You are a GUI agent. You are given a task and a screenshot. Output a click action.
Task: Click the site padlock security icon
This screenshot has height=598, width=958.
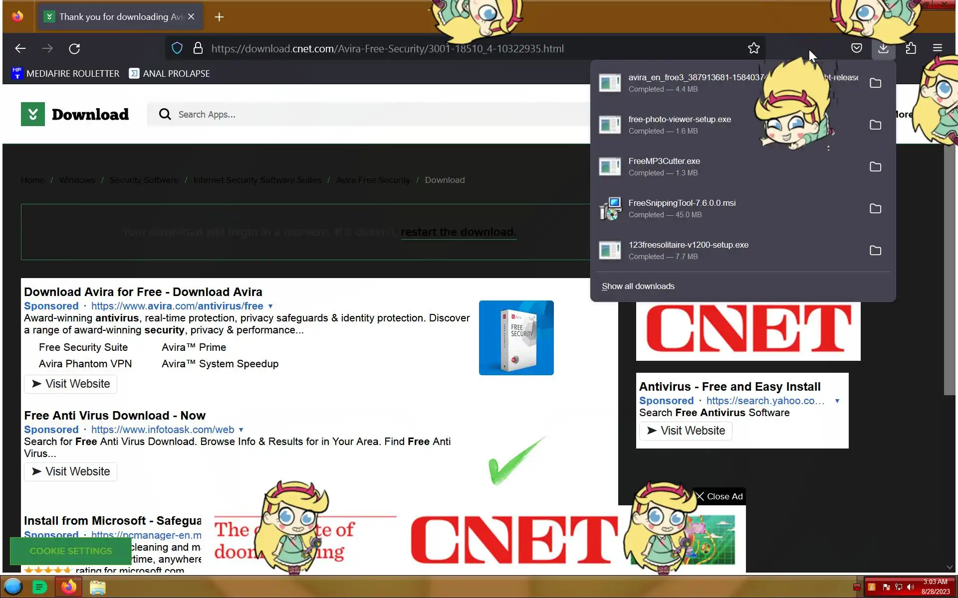[x=198, y=48]
